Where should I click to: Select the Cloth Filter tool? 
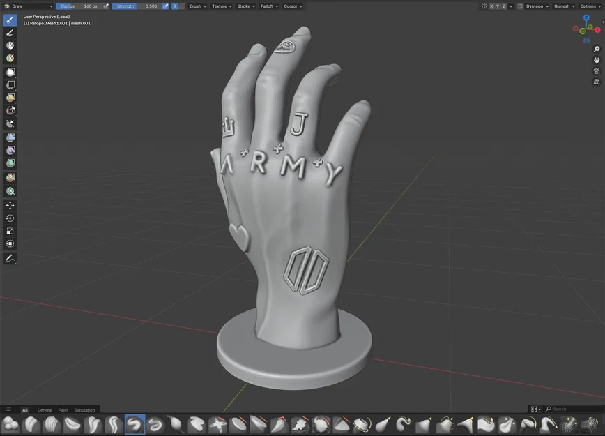pos(10,150)
